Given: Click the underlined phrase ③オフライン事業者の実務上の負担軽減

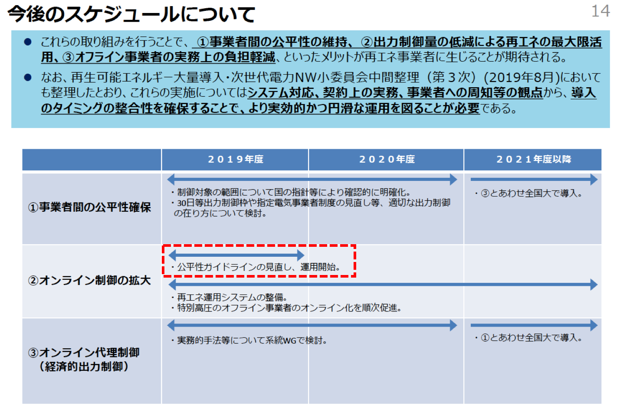Looking at the screenshot, I should (x=169, y=57).
